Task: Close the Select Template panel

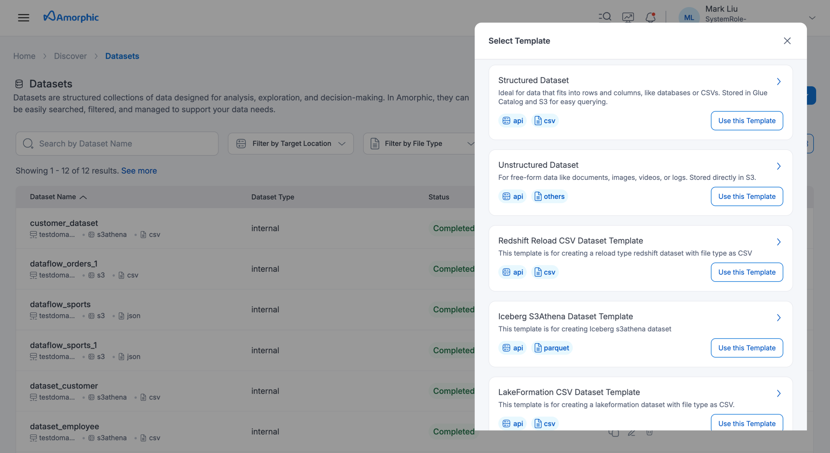Action: point(787,41)
